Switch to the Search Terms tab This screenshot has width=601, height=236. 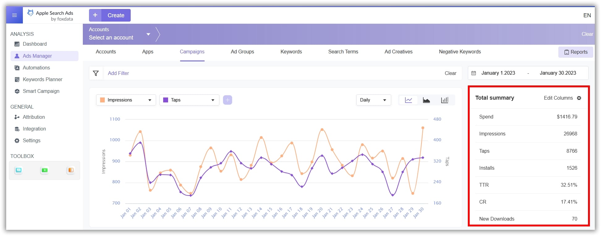pyautogui.click(x=343, y=52)
